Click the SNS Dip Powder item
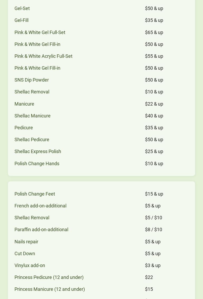Image resolution: width=203 pixels, height=299 pixels. (32, 80)
